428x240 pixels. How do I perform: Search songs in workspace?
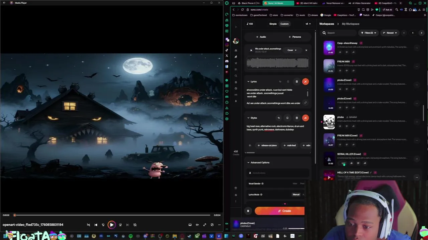click(x=339, y=33)
